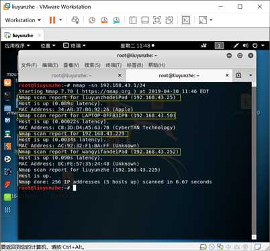
Task: Launch the terminal from the dock
Action: pyautogui.click(x=7, y=95)
